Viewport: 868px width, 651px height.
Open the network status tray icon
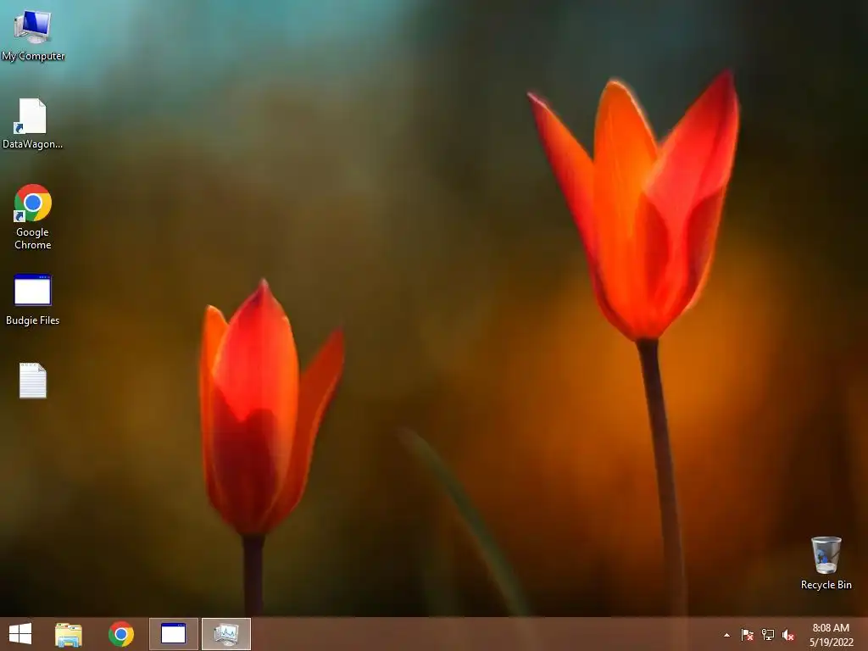[768, 635]
